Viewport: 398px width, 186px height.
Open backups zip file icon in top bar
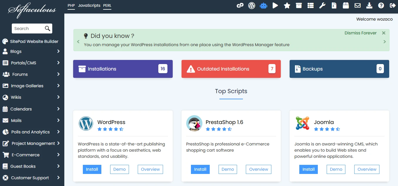tap(334, 5)
